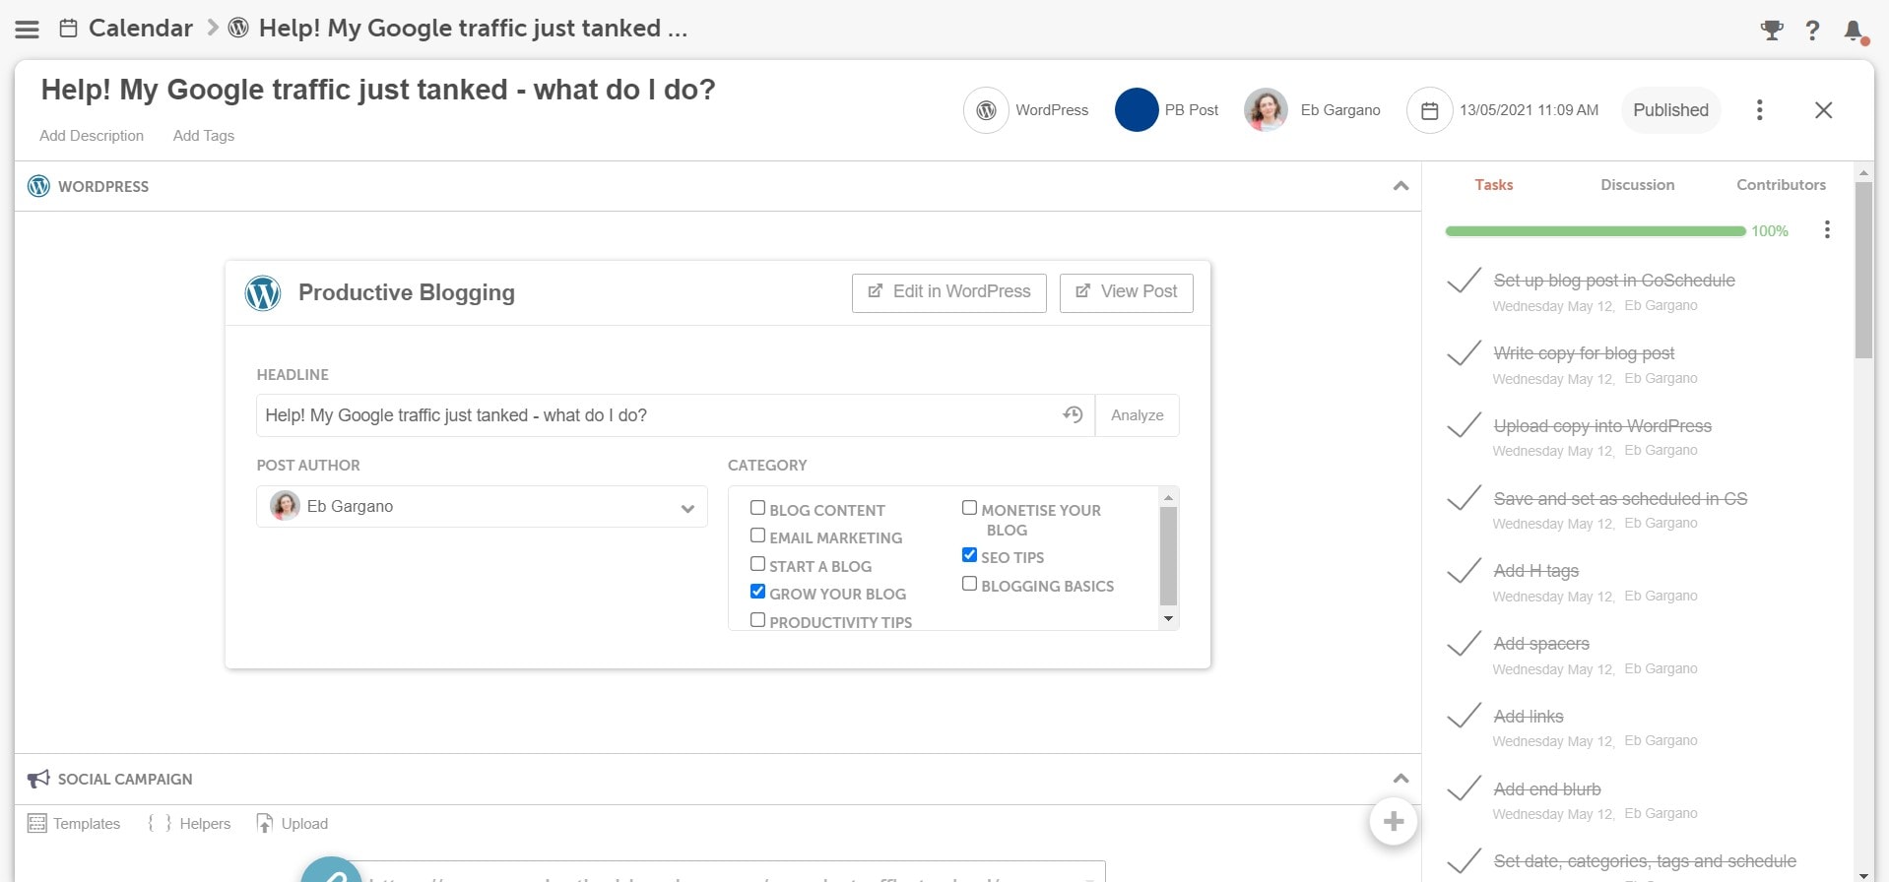The height and width of the screenshot is (882, 1889).
Task: Click the Calendar breadcrumb link
Action: click(x=141, y=29)
